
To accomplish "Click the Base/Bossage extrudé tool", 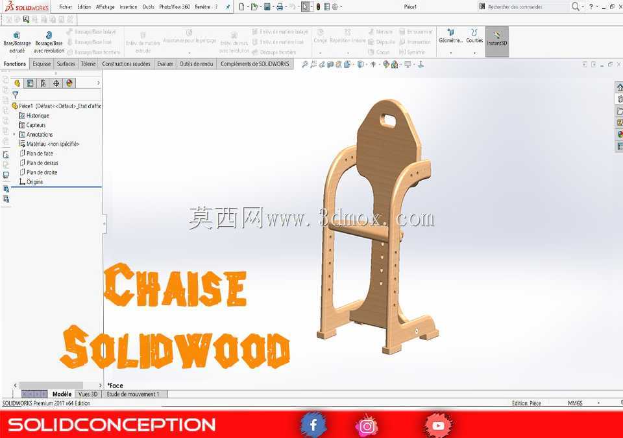I will pos(17,42).
